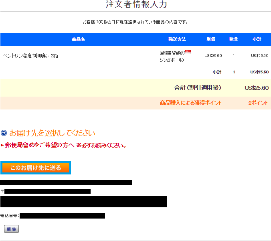Click the blue arrow icon beside お届け先を選択してください

4,133
